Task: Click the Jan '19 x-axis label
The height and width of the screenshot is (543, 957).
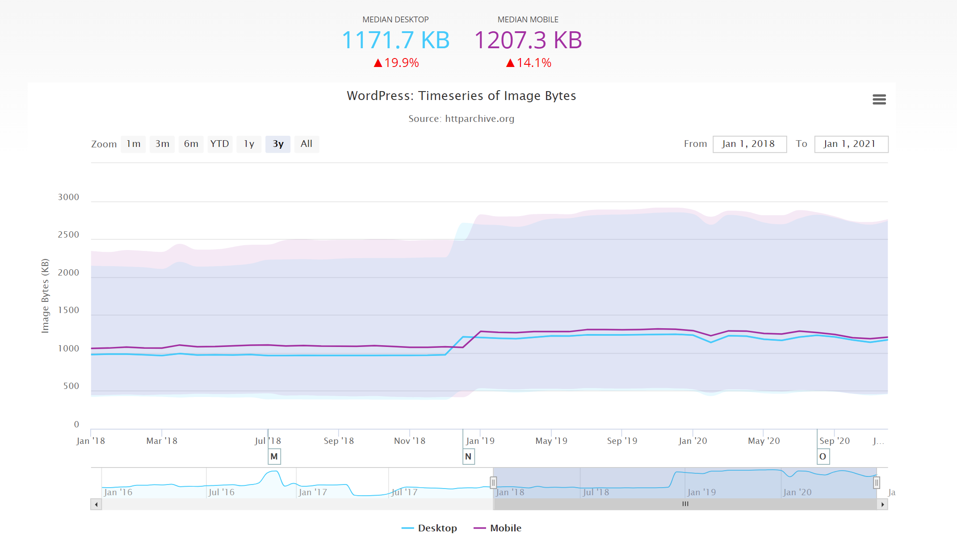Action: coord(480,441)
